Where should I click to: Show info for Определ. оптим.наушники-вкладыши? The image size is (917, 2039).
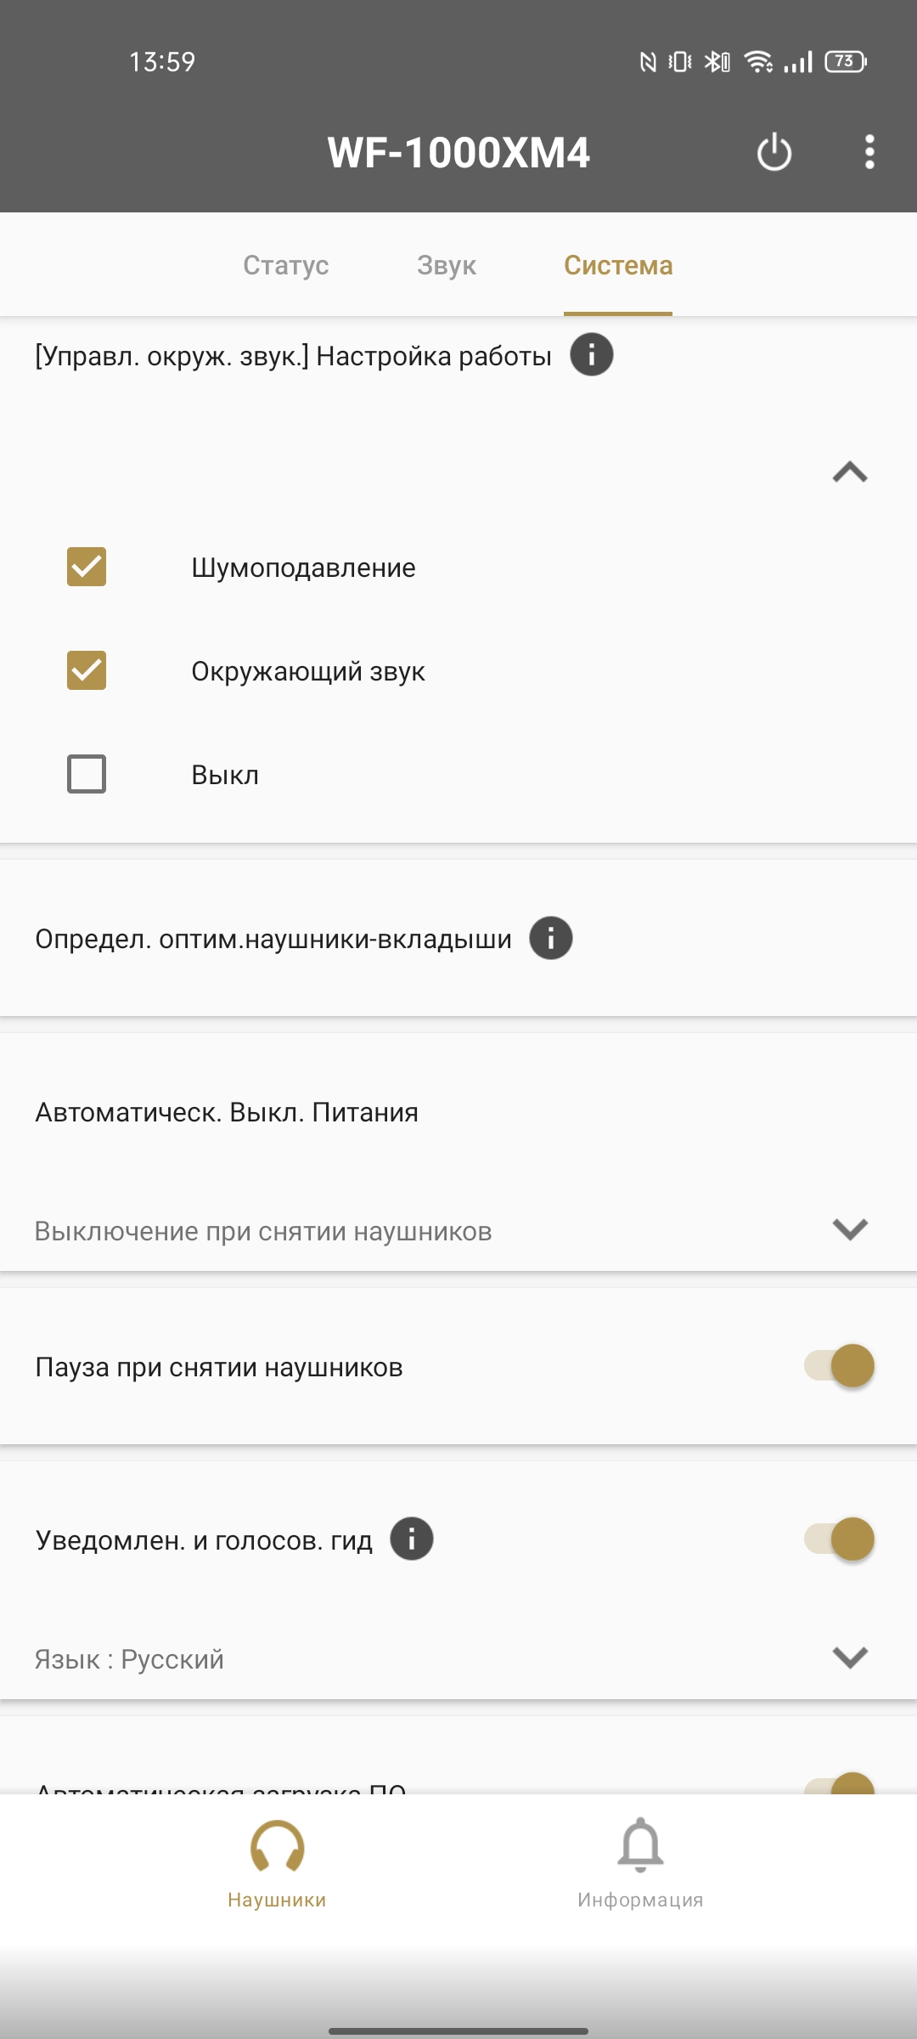(x=551, y=938)
